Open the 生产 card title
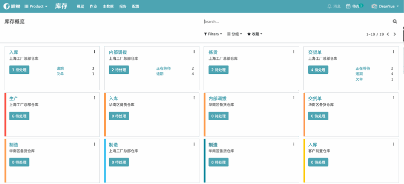 (x=13, y=98)
